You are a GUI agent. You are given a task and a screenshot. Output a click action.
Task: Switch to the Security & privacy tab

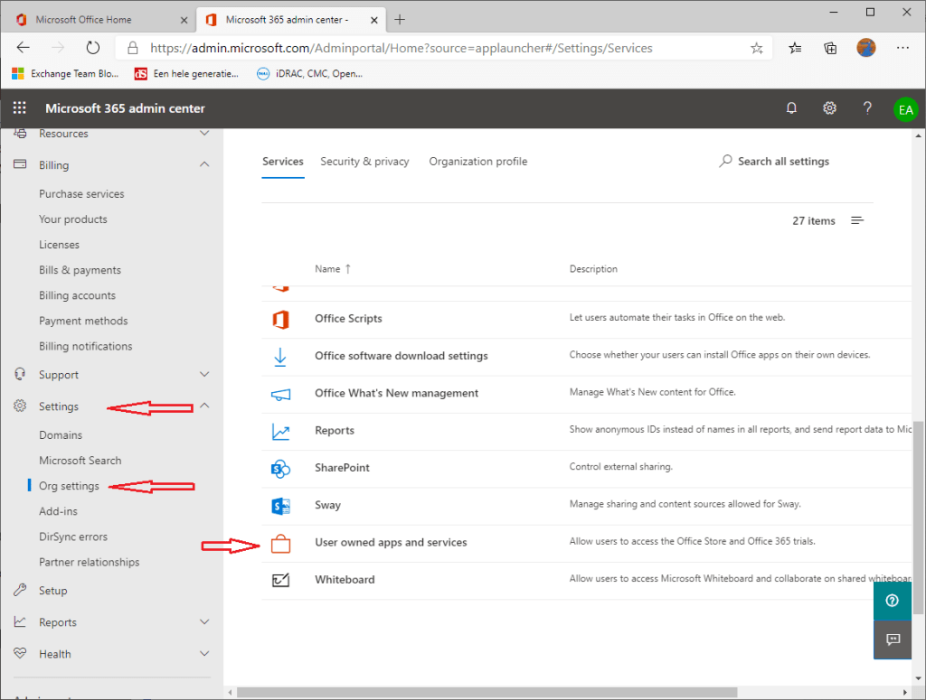click(x=364, y=161)
